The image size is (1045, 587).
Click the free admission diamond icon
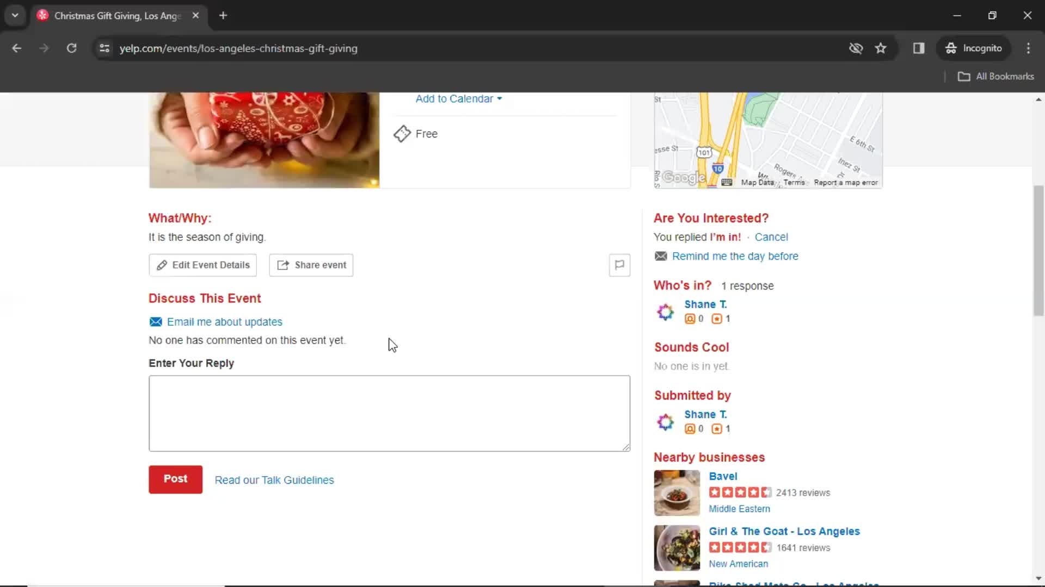click(x=402, y=133)
